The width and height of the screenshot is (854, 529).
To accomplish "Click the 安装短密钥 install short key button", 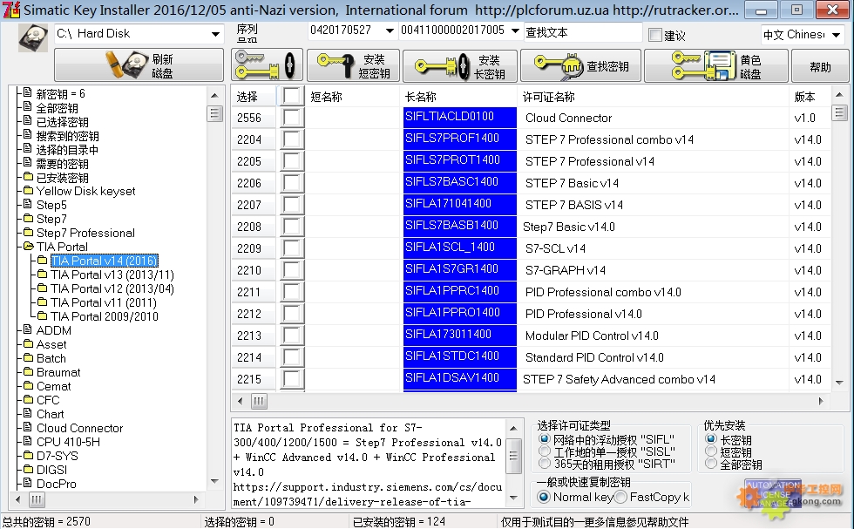I will point(354,65).
